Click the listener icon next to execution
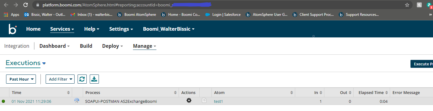Viewport: 433px width, 111px height. [x=77, y=100]
